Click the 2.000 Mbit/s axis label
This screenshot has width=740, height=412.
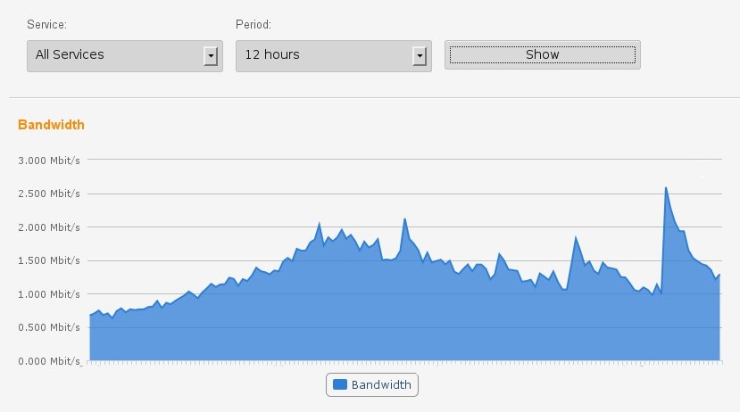coord(49,227)
